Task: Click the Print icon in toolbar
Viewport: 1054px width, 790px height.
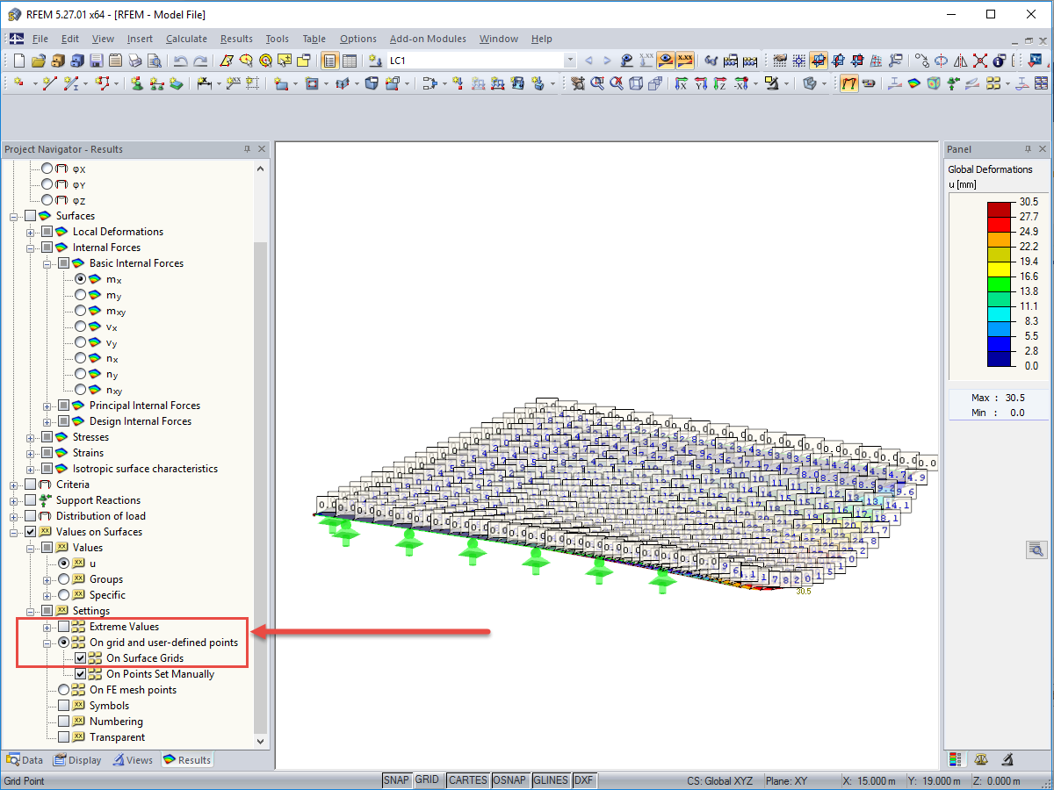Action: 134,61
